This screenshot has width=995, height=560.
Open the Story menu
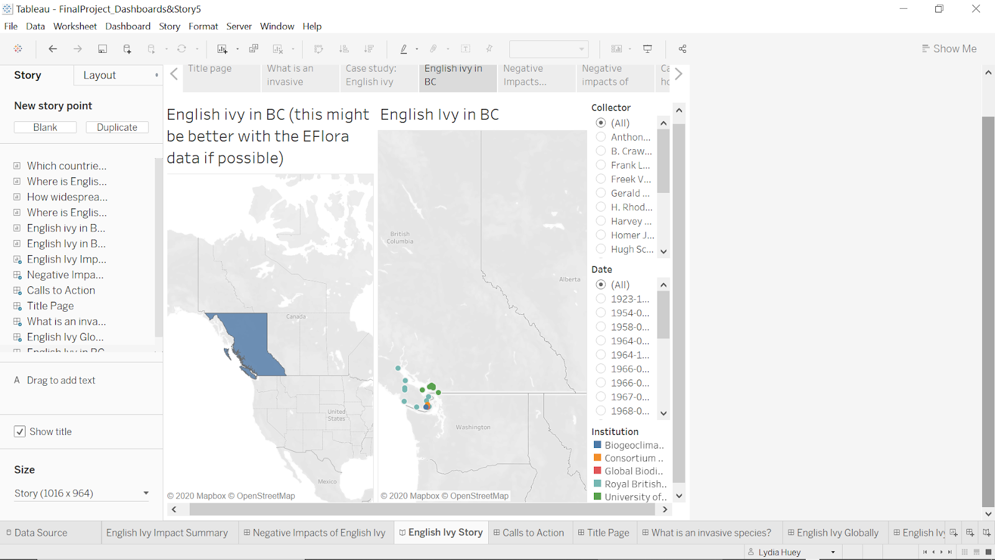(x=169, y=26)
